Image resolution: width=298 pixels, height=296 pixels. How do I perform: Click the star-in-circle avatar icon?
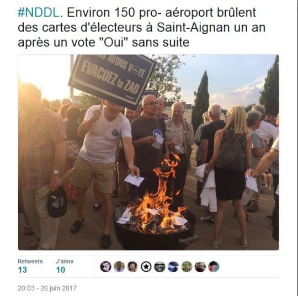tap(146, 267)
